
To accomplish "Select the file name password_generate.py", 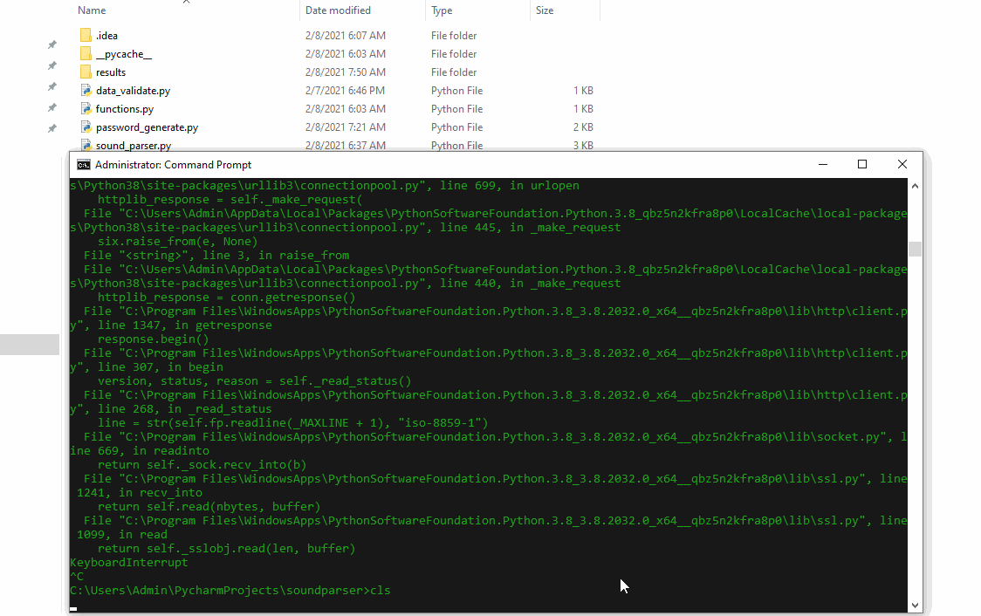I will coord(147,127).
